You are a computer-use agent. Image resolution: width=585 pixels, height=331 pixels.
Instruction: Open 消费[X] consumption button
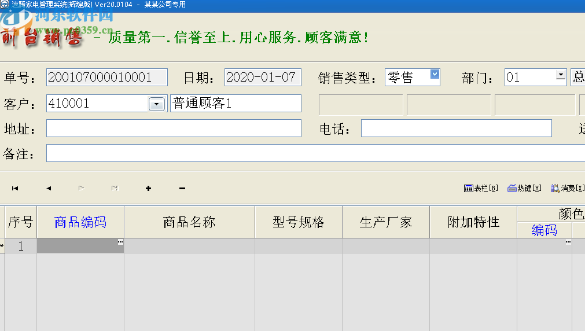(x=568, y=188)
